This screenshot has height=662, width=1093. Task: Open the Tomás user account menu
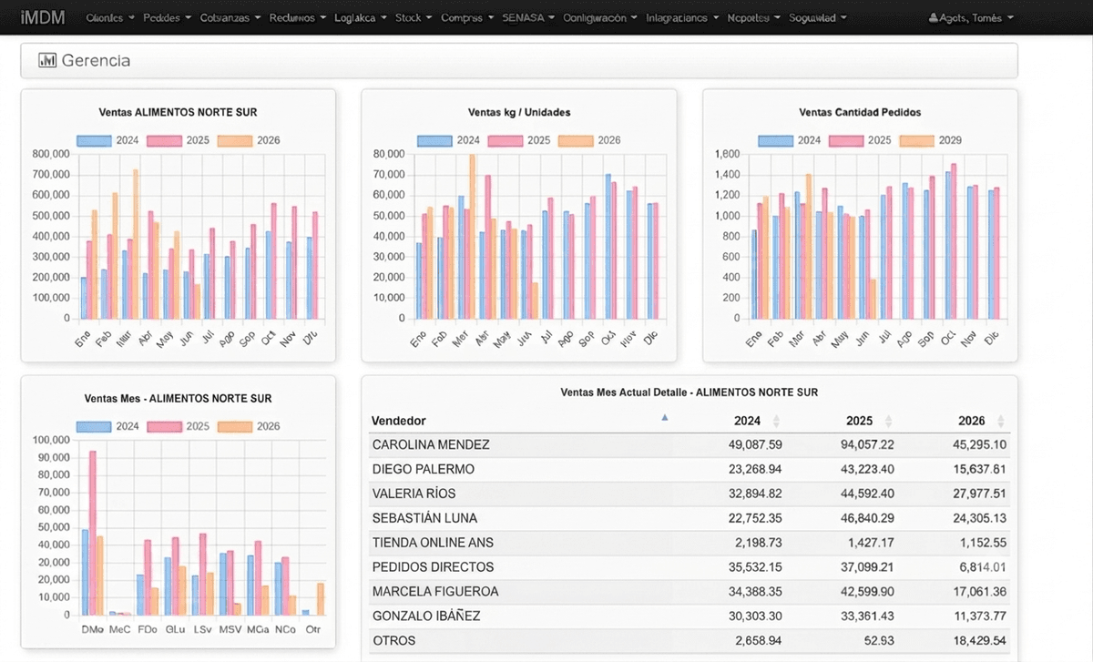click(x=969, y=18)
